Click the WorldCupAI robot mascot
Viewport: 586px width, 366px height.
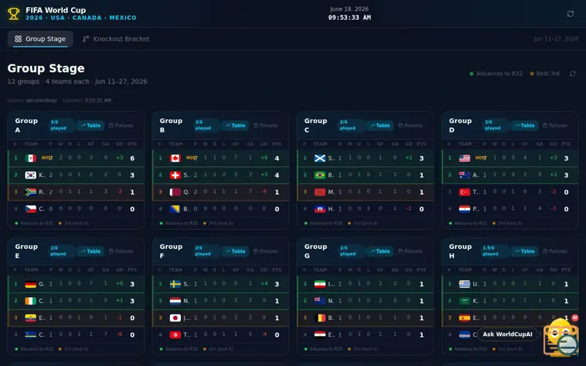(x=561, y=338)
